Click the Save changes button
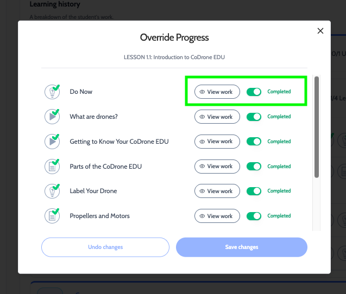This screenshot has width=346, height=294. tap(242, 247)
